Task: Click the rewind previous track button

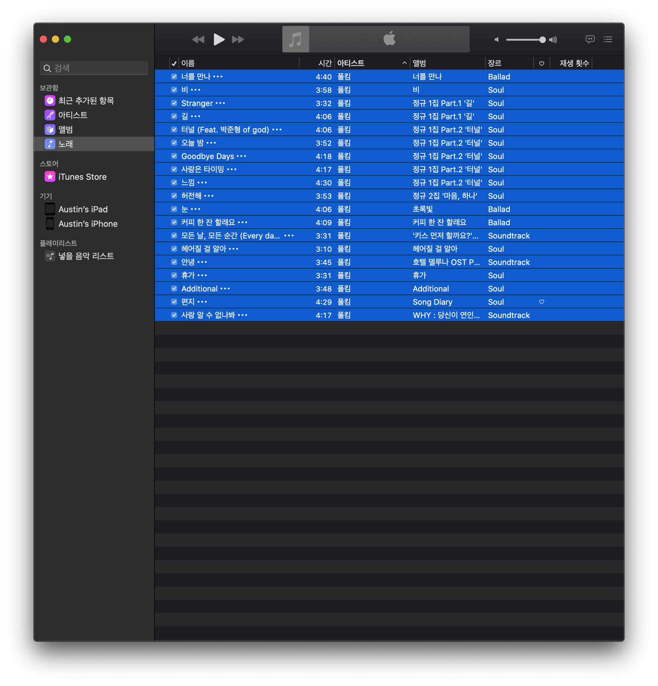Action: tap(198, 39)
